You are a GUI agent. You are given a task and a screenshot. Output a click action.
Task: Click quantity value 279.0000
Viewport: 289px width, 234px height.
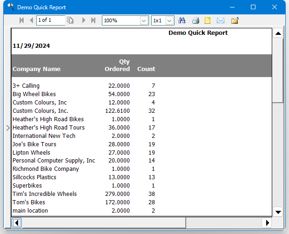tap(117, 194)
